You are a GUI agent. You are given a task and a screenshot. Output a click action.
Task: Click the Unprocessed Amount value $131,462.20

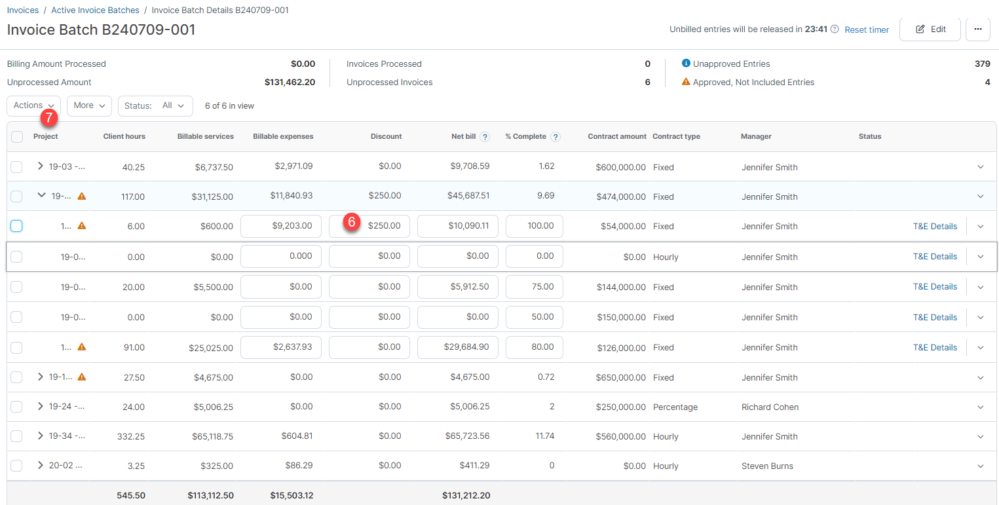290,82
